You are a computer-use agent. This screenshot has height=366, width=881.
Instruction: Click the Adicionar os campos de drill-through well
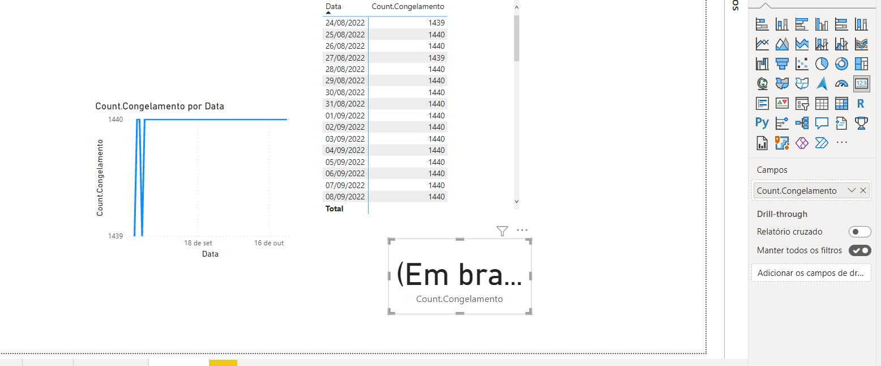tap(811, 273)
